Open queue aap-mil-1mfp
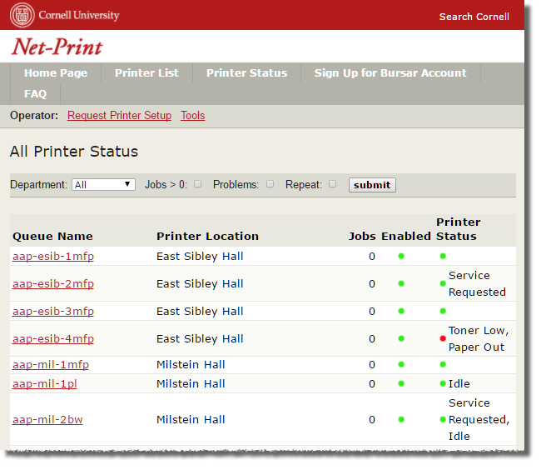541x470 pixels. [51, 365]
